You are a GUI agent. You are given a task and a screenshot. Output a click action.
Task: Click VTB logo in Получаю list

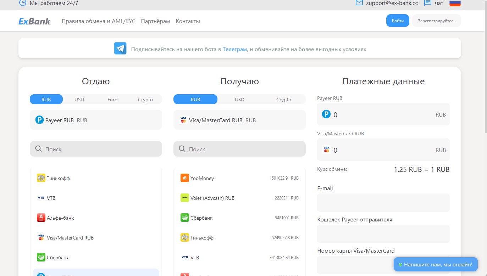[185, 257]
